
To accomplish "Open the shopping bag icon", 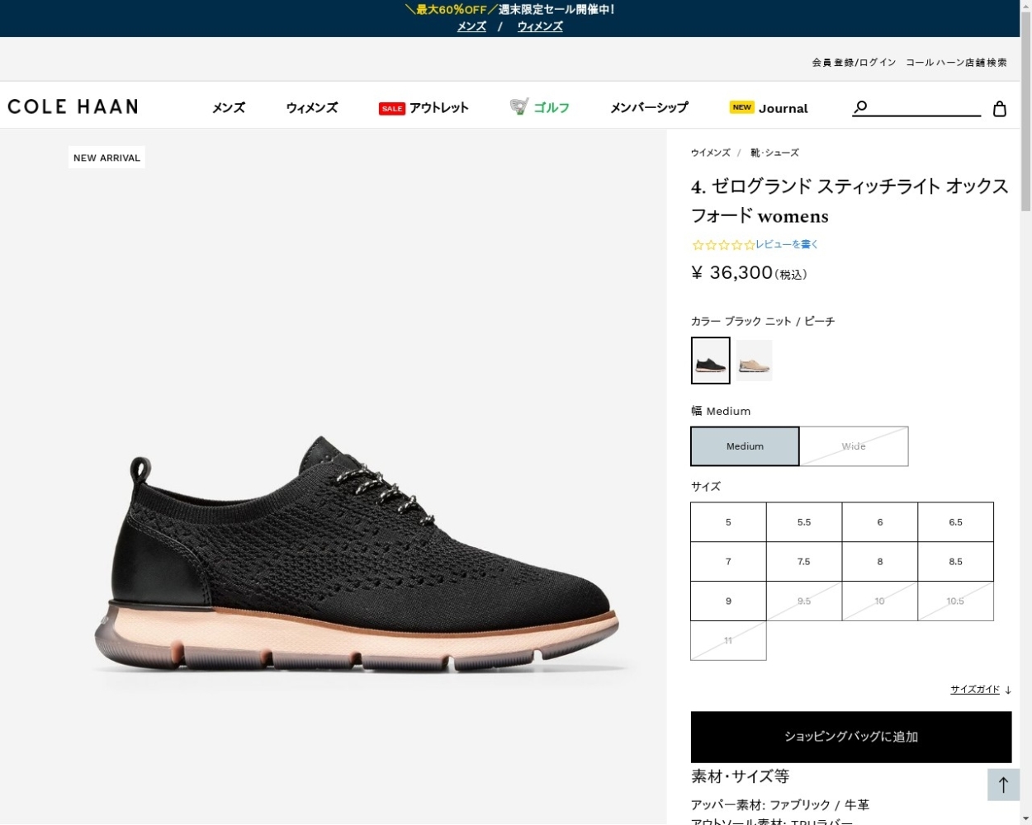I will click(1000, 108).
